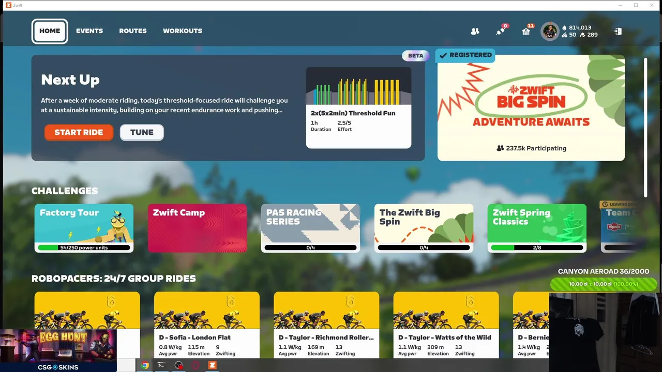Click the 'Next Up' heading
Screen dimensions: 662x372
click(70, 80)
